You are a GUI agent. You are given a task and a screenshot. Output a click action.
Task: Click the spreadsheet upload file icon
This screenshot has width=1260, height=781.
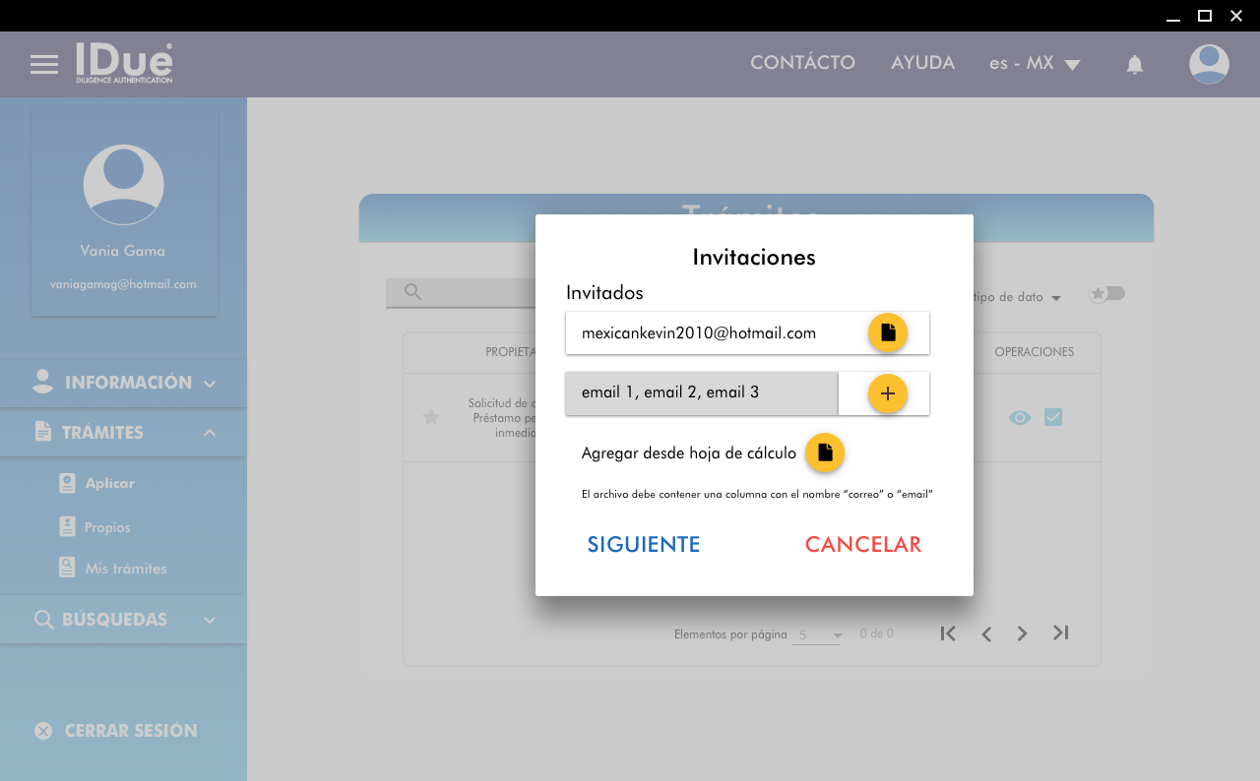click(x=825, y=452)
